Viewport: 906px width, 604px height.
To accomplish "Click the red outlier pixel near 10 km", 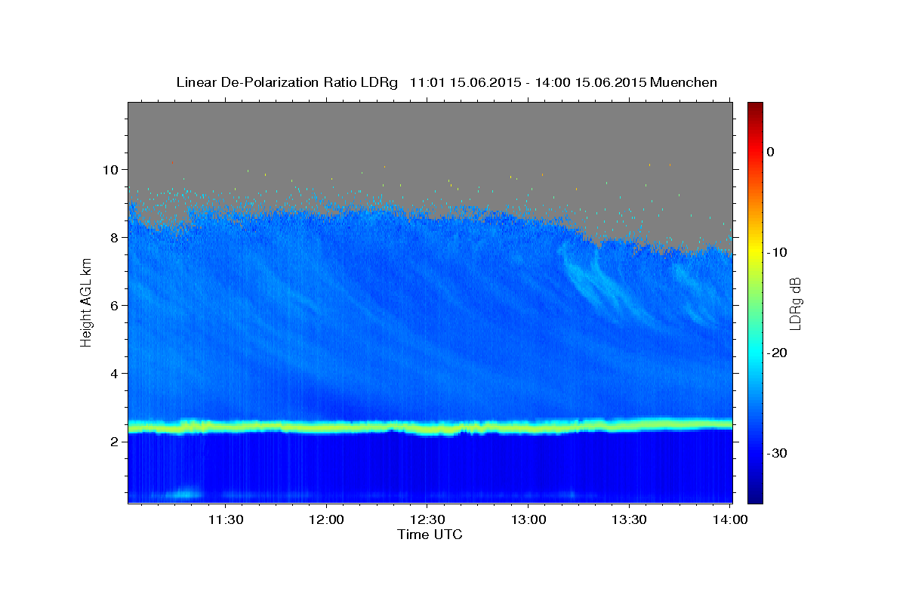I will 173,162.
